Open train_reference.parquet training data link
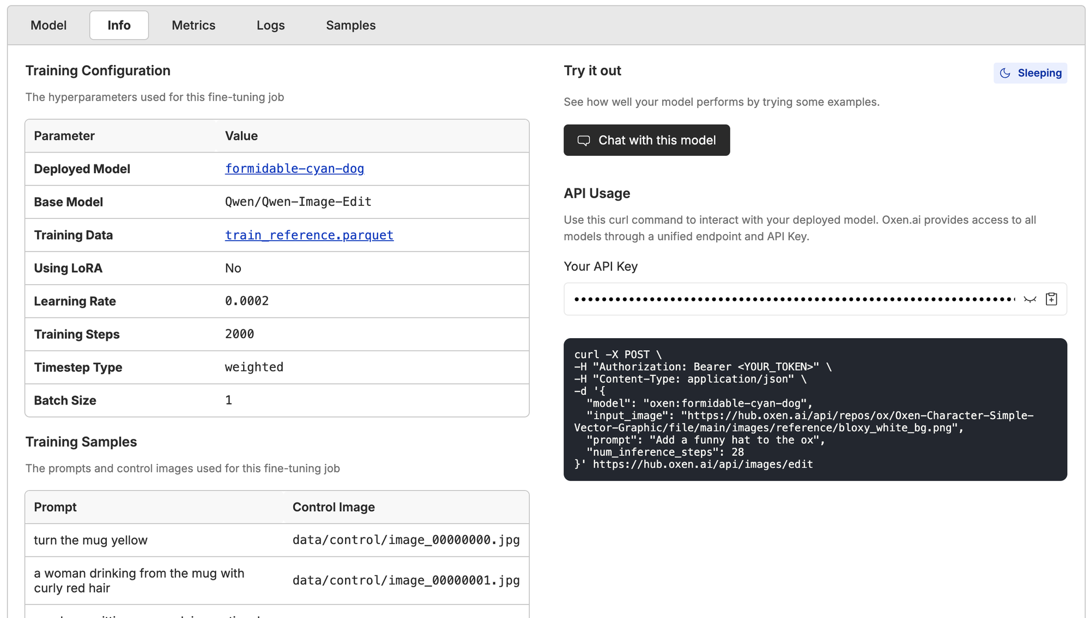The height and width of the screenshot is (618, 1090). coord(309,235)
